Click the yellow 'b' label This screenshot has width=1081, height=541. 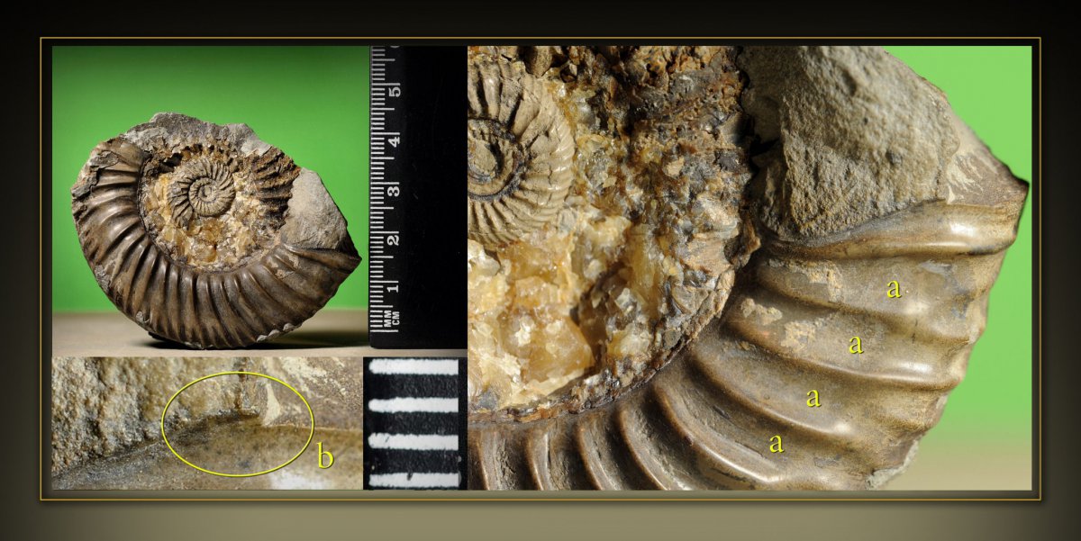(325, 457)
